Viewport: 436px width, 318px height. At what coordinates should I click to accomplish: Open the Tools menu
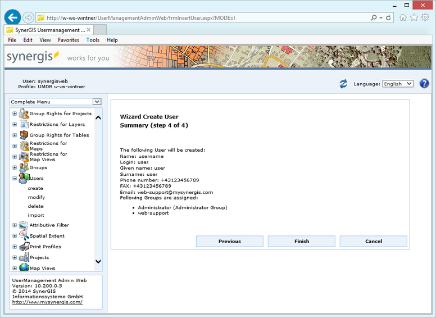pos(93,40)
